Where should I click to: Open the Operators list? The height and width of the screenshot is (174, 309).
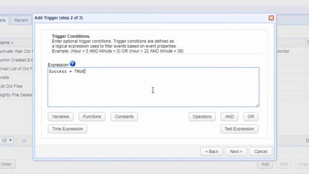tap(202, 116)
